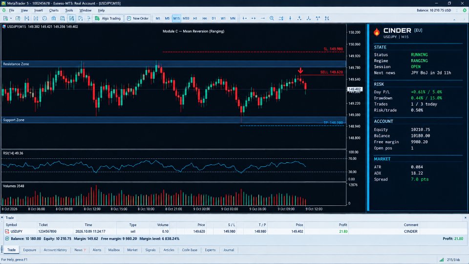The height and width of the screenshot is (264, 469).
Task: Switch chart to D1 timeframe
Action: point(213,18)
